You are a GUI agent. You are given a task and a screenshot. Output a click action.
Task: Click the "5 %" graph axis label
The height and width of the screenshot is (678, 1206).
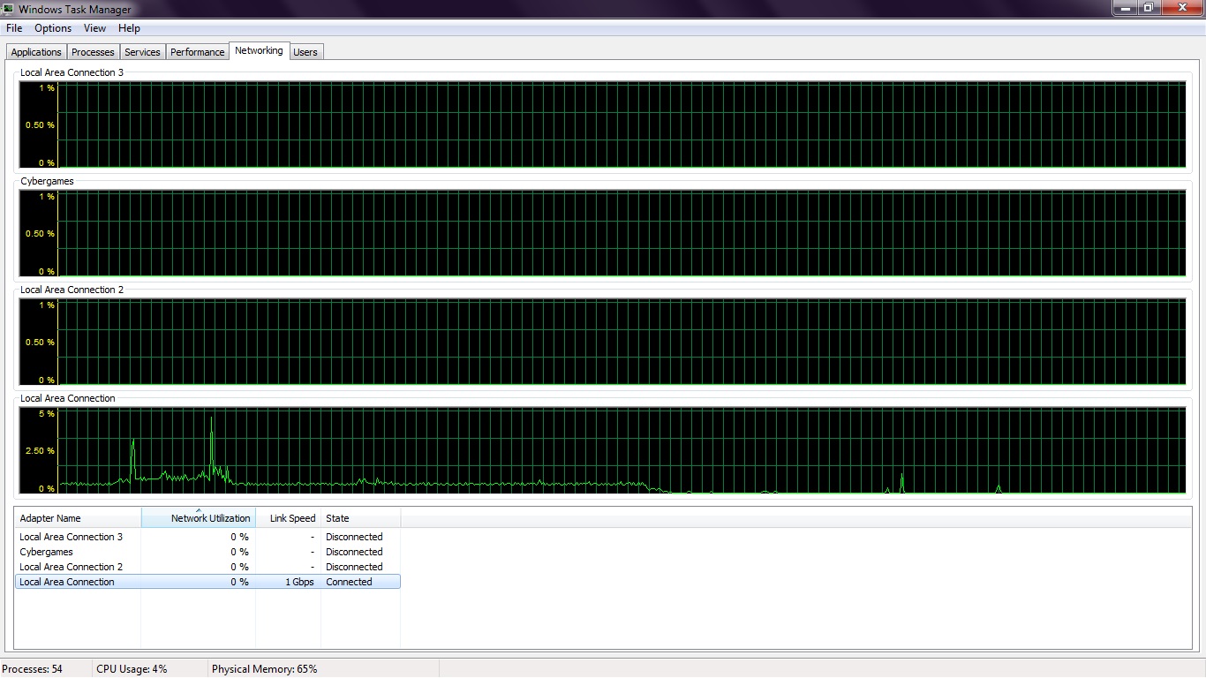pyautogui.click(x=46, y=413)
